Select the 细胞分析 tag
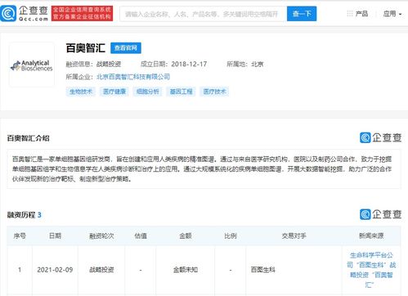Screen dimensions: 408x296 pos(147,92)
